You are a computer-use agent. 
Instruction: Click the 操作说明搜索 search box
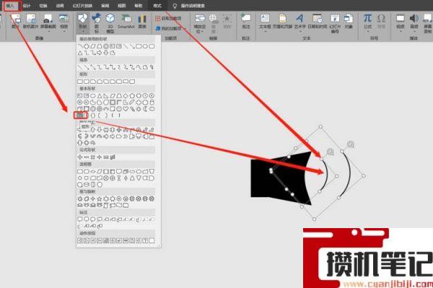pos(193,6)
